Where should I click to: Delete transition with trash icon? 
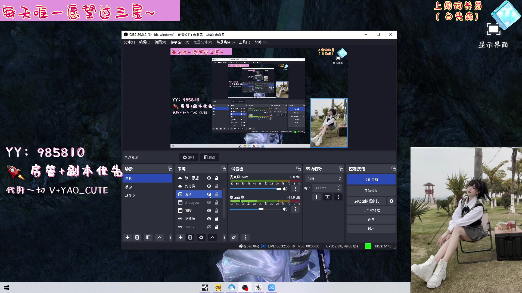[327, 197]
